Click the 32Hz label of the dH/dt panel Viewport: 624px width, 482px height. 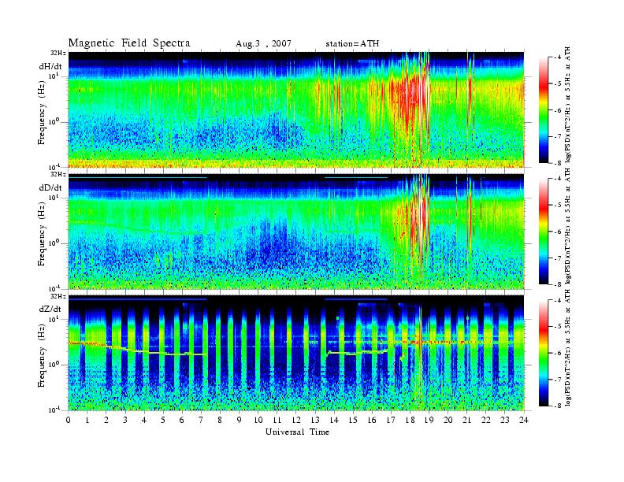[58, 53]
